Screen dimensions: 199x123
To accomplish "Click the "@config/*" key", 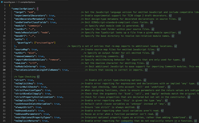I will click(x=24, y=43).
